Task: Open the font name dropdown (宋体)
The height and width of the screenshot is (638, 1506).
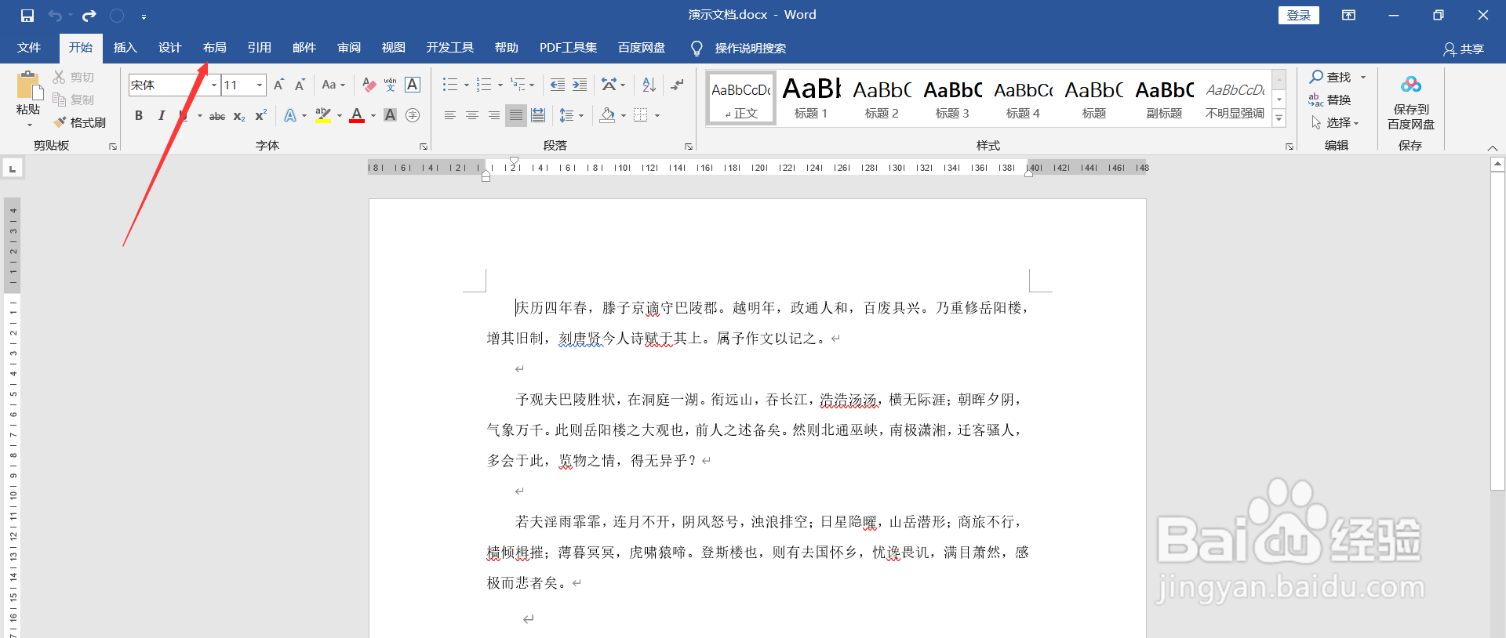Action: click(213, 85)
